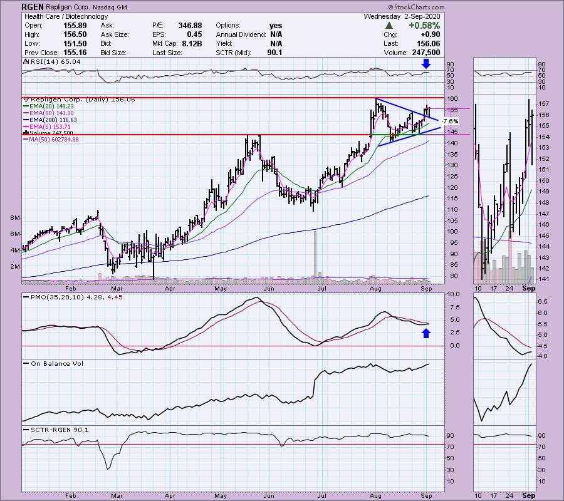Select the EPS value 0.45
The height and width of the screenshot is (501, 564).
[194, 34]
